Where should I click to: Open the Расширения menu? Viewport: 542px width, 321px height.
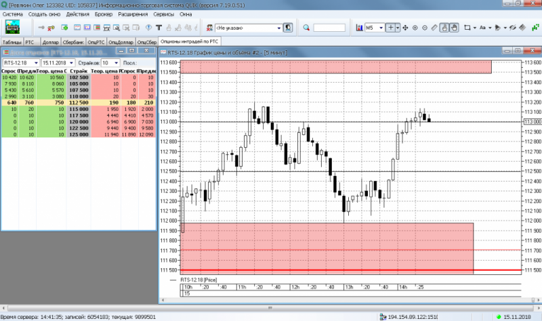pyautogui.click(x=133, y=14)
